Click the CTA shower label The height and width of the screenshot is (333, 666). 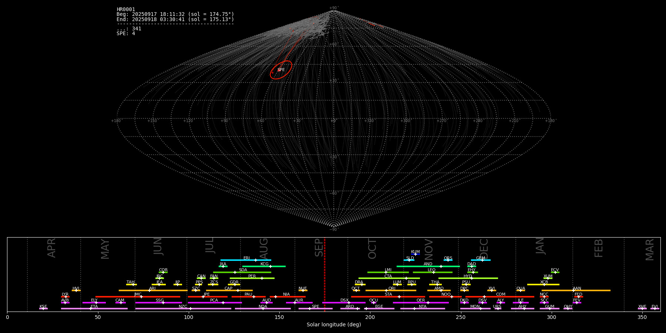coord(388,276)
